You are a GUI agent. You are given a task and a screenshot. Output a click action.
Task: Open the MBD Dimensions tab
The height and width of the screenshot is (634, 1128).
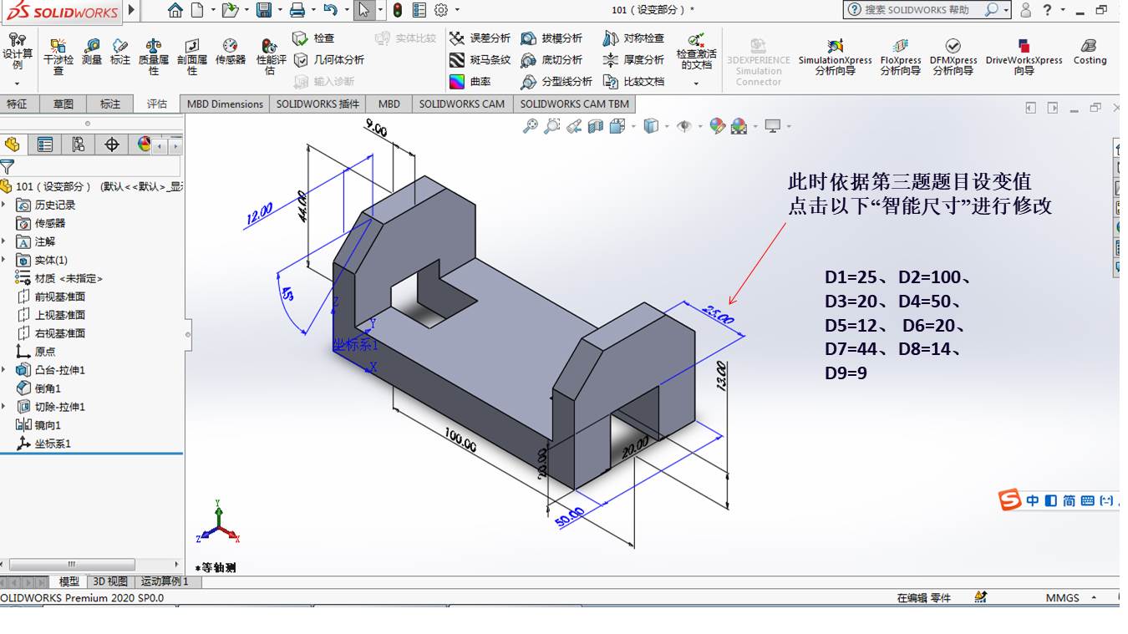(225, 104)
